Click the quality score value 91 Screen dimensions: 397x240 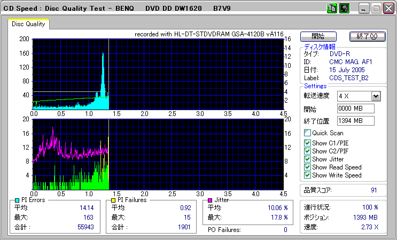coord(373,190)
